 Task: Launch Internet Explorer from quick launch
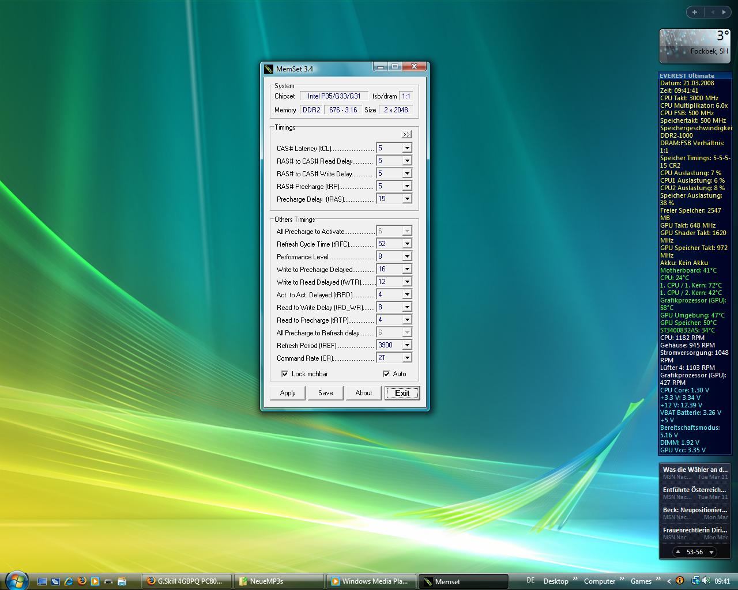click(69, 581)
